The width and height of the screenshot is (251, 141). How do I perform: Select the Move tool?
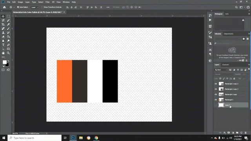[3, 16]
